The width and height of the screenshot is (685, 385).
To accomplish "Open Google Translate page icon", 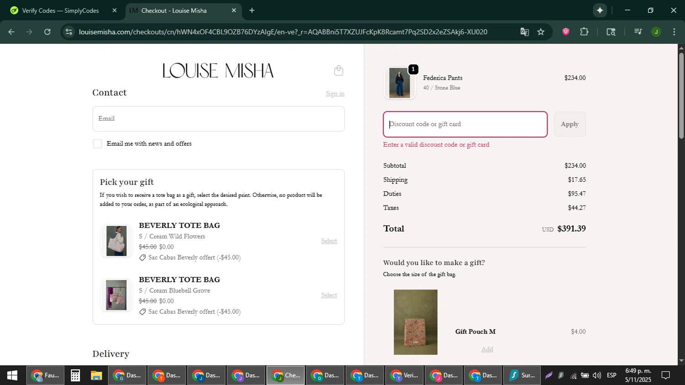I will coord(524,32).
